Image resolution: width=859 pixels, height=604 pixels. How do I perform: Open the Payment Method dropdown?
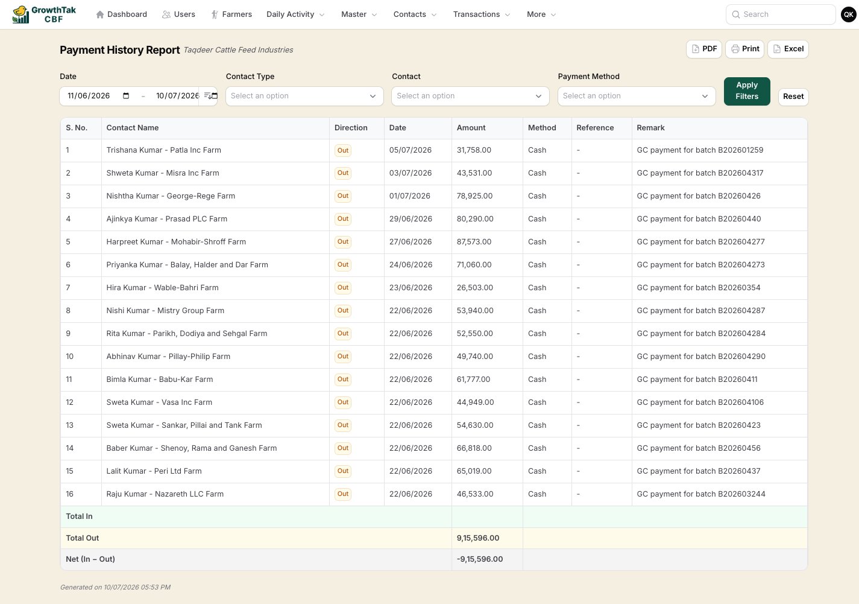point(637,96)
